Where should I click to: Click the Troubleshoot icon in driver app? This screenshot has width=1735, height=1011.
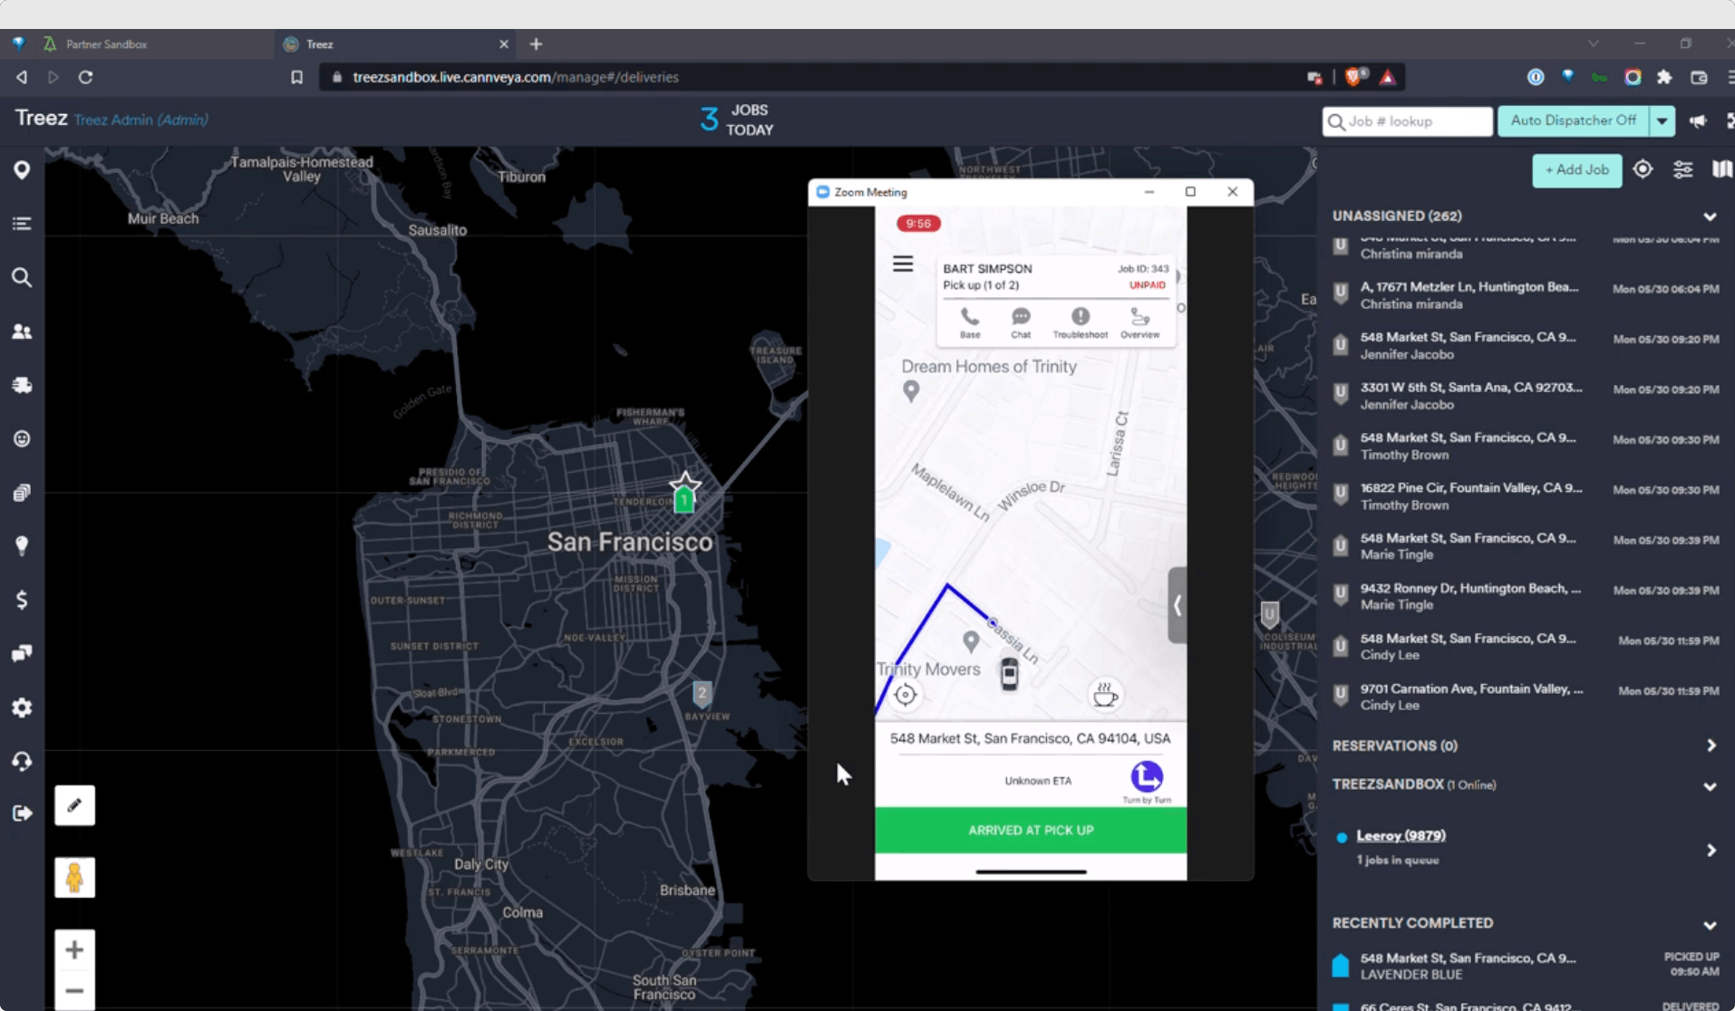coord(1080,323)
